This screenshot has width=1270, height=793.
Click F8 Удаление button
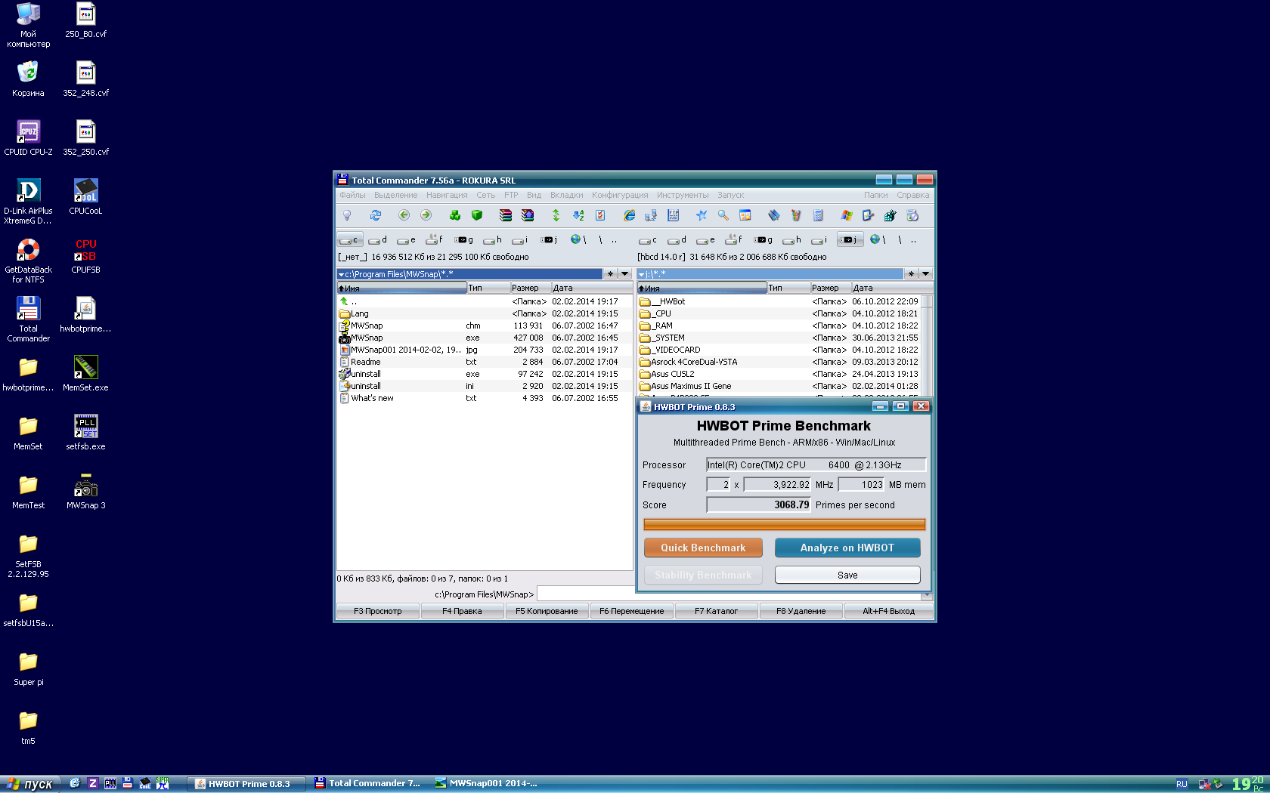tap(801, 611)
